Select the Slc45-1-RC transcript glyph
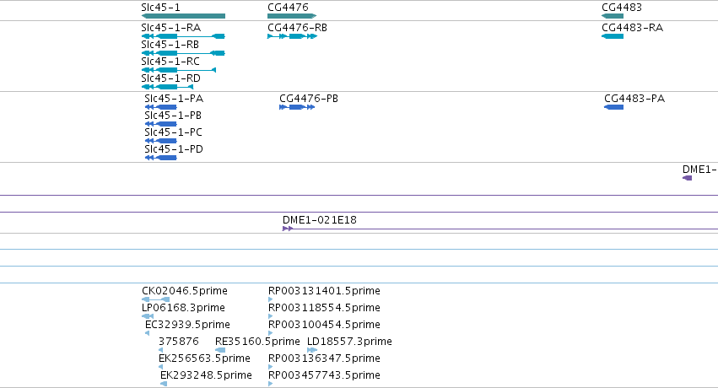This screenshot has width=718, height=388. [x=179, y=70]
